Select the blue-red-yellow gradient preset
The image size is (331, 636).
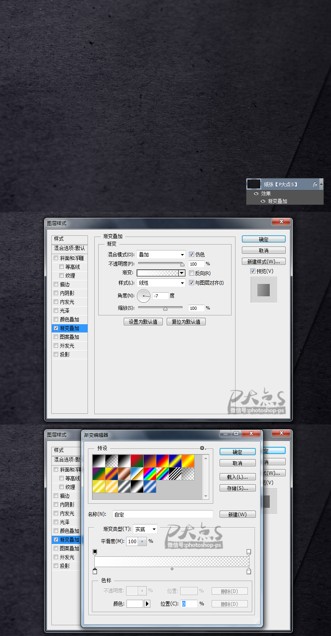tap(163, 461)
